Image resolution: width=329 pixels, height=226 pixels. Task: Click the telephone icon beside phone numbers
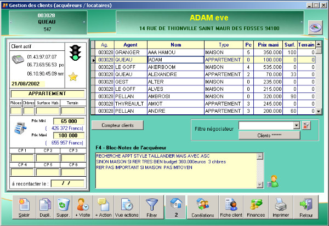(x=18, y=59)
